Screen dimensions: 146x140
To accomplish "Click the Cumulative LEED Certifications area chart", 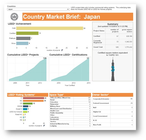I will [70, 69].
